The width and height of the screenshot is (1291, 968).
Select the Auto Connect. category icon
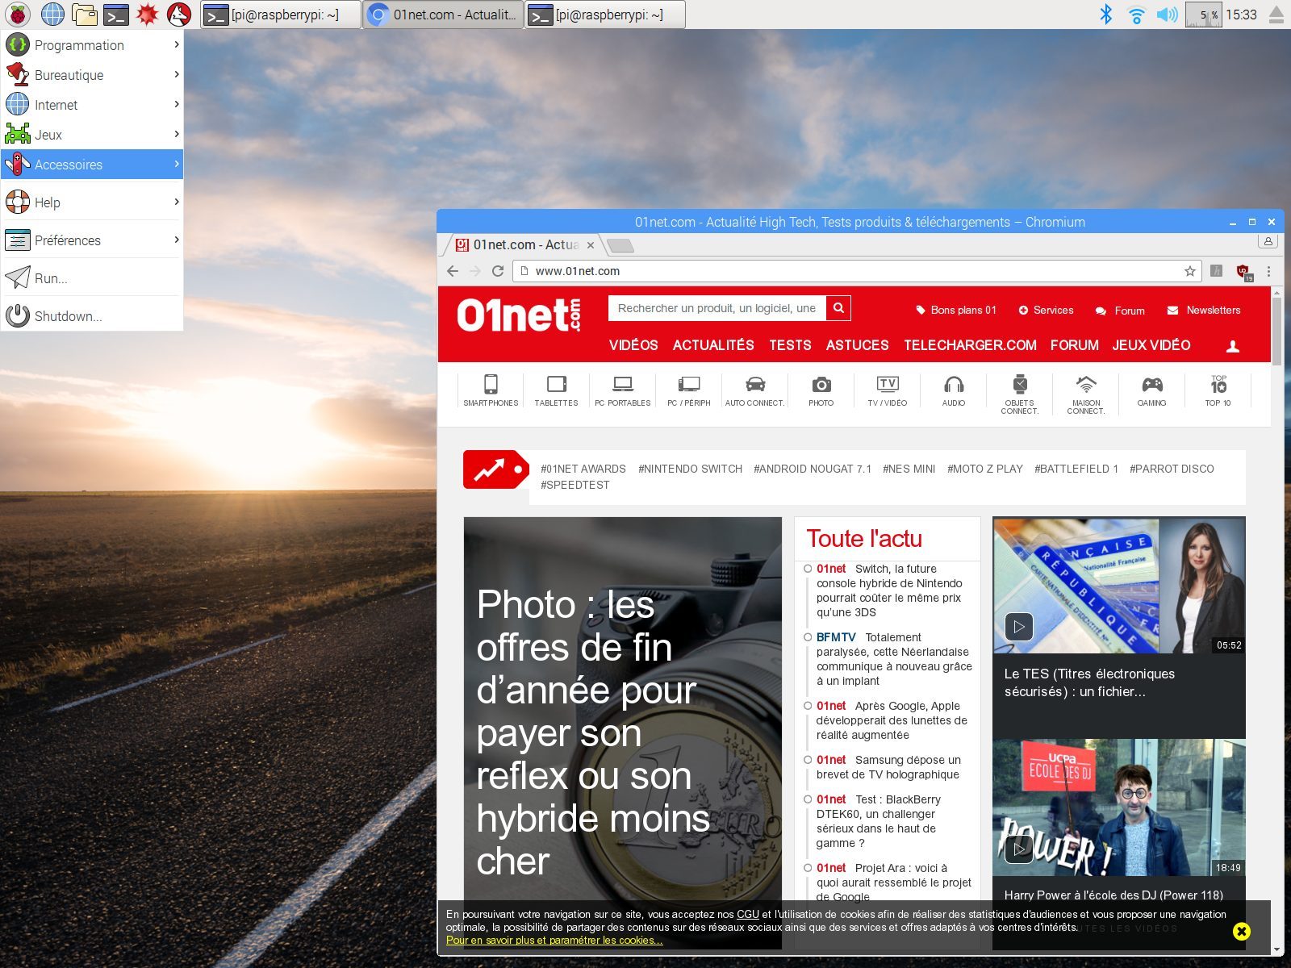click(755, 390)
